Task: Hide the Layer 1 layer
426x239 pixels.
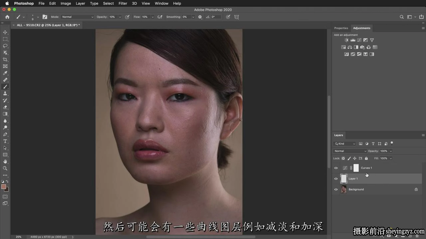Action: coord(336,179)
